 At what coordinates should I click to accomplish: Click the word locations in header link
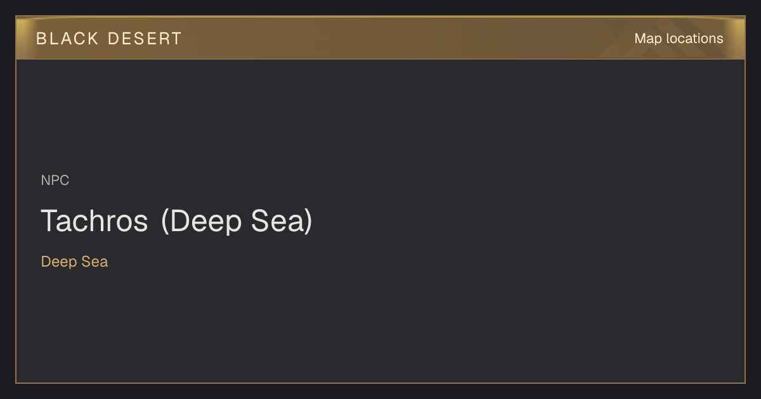pyautogui.click(x=694, y=39)
